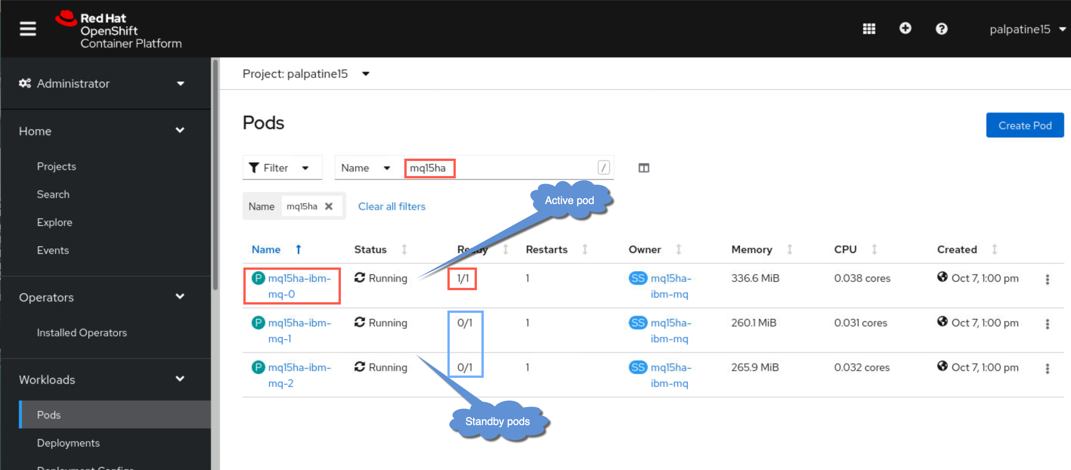Viewport: 1071px width, 470px height.
Task: Click the sidebar vertical scrollbar
Action: [x=215, y=175]
